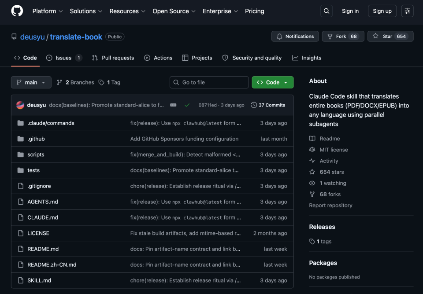Open the 37 Commits history
This screenshot has height=294, width=423.
[x=268, y=105]
